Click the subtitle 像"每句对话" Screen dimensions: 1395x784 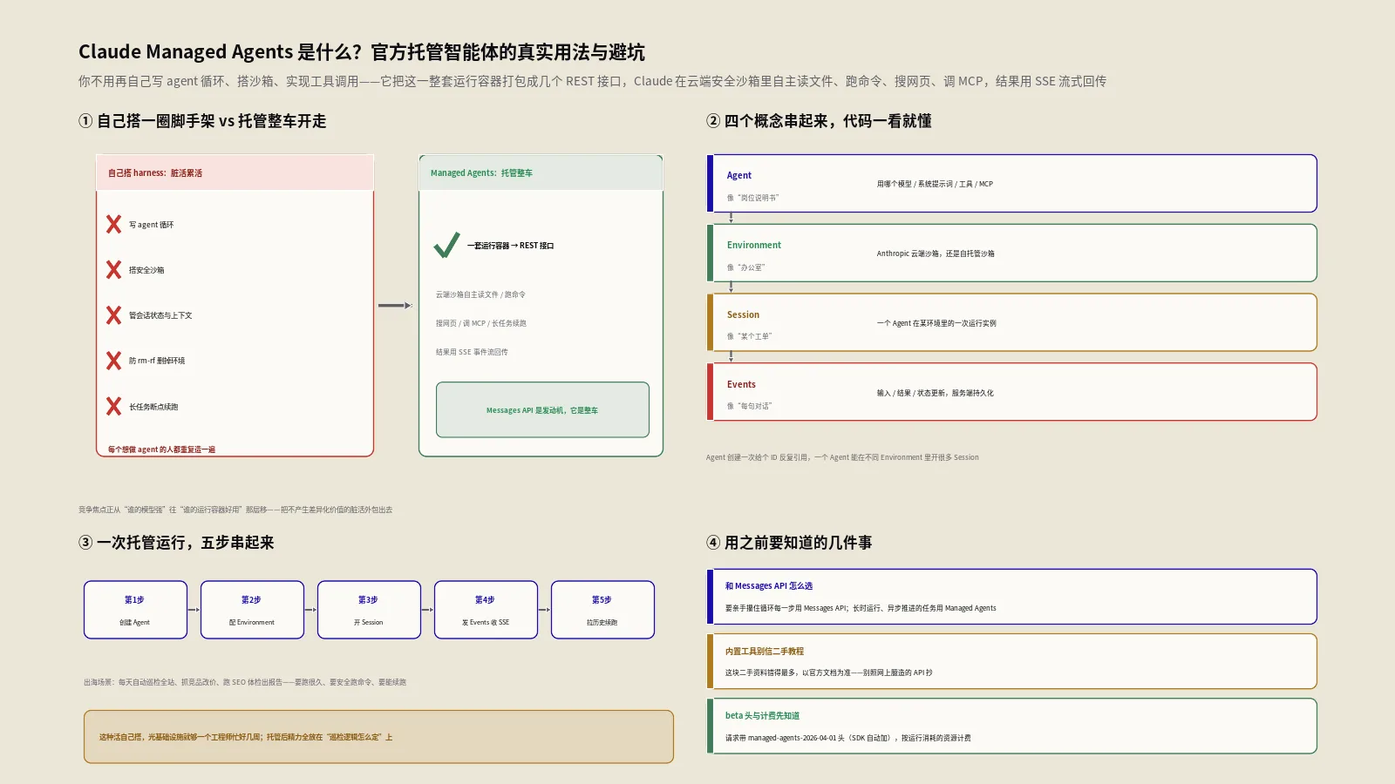point(750,406)
